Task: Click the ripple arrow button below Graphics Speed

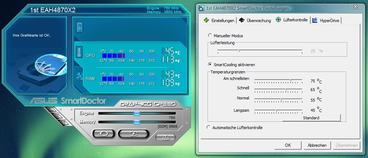Action: pyautogui.click(x=165, y=137)
